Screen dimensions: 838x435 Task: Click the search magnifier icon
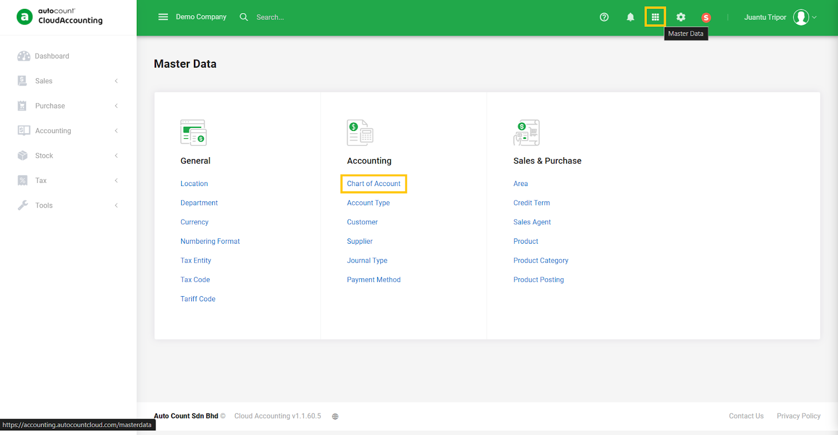[x=244, y=17]
